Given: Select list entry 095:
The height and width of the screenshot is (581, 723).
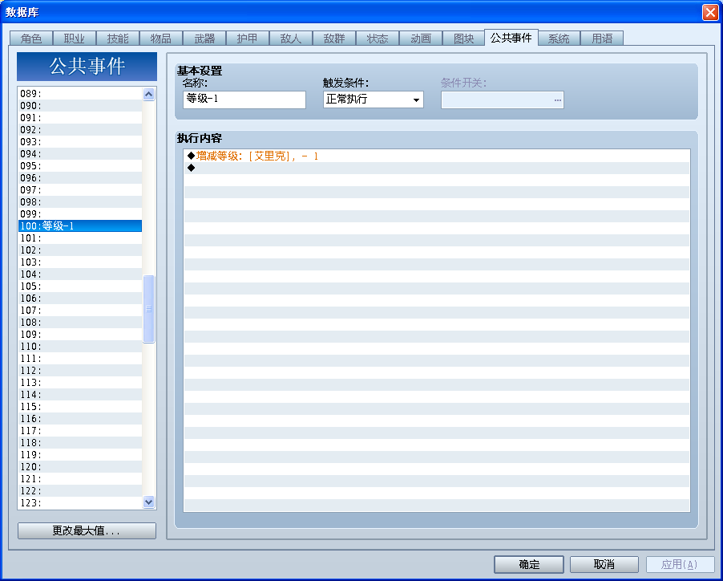Looking at the screenshot, I should click(x=80, y=165).
